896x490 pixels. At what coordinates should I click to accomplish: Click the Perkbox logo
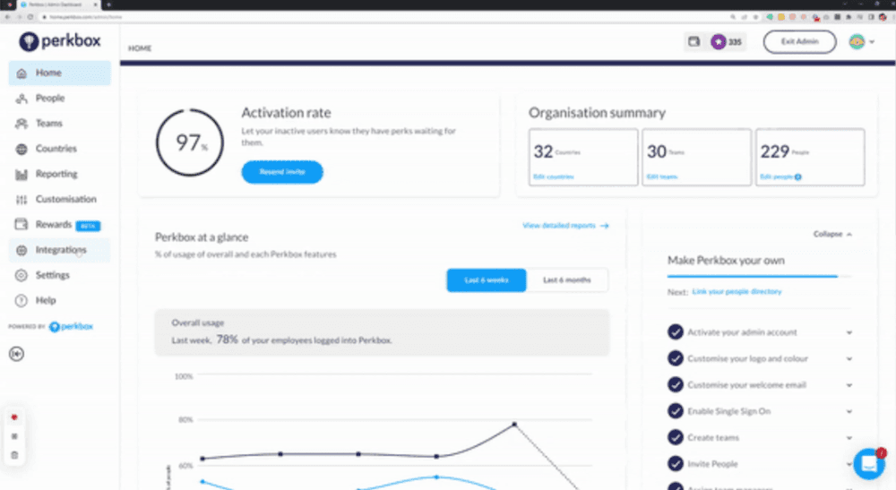[x=59, y=41]
